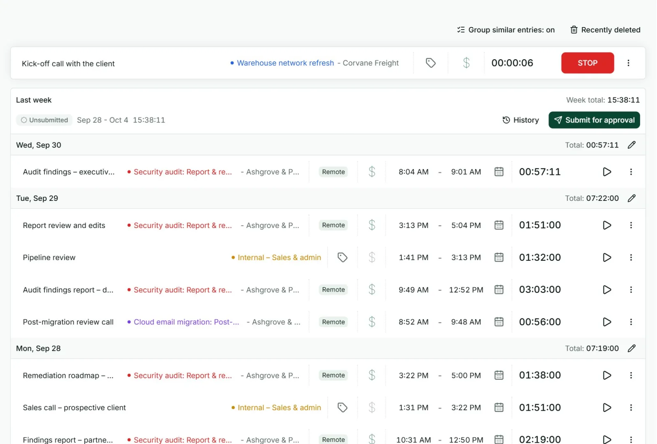Open calendar for Post-migration review call
The width and height of the screenshot is (657, 444).
pyautogui.click(x=499, y=322)
